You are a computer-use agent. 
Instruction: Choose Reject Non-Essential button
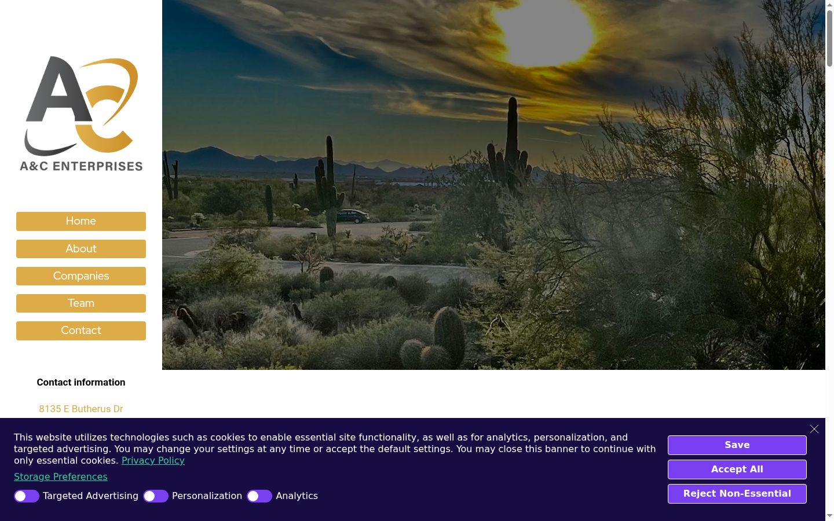pyautogui.click(x=737, y=494)
